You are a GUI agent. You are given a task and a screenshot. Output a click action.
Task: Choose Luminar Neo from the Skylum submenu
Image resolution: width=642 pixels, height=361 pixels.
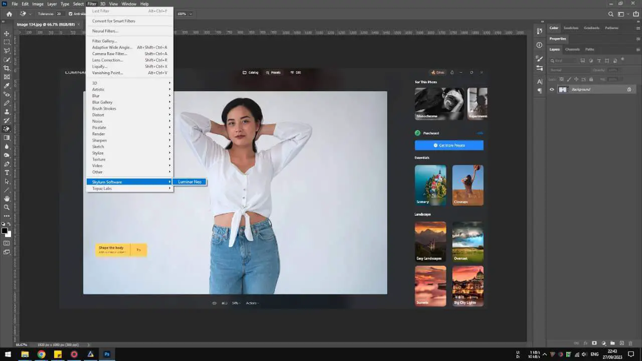(190, 182)
